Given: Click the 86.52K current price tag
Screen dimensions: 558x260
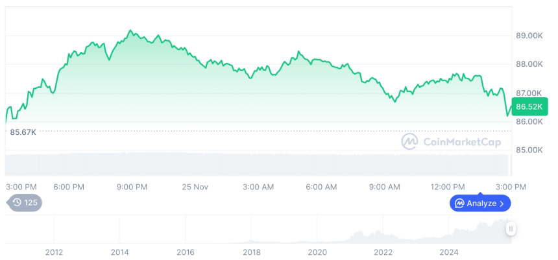Looking at the screenshot, I should [530, 106].
